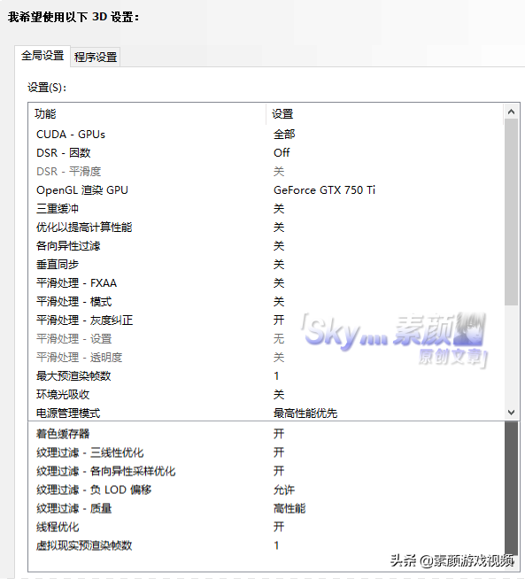Click the Off value for DSR 因数
525x579 pixels.
tap(282, 153)
